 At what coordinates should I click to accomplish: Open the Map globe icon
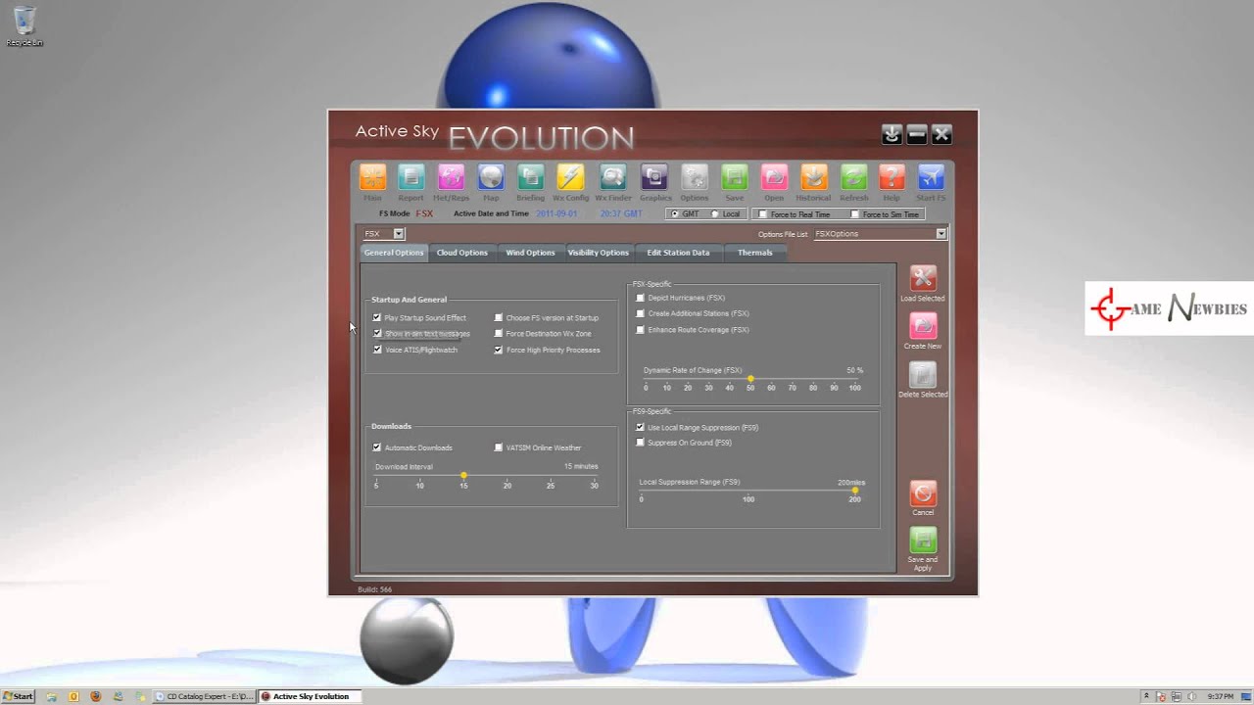pyautogui.click(x=491, y=177)
